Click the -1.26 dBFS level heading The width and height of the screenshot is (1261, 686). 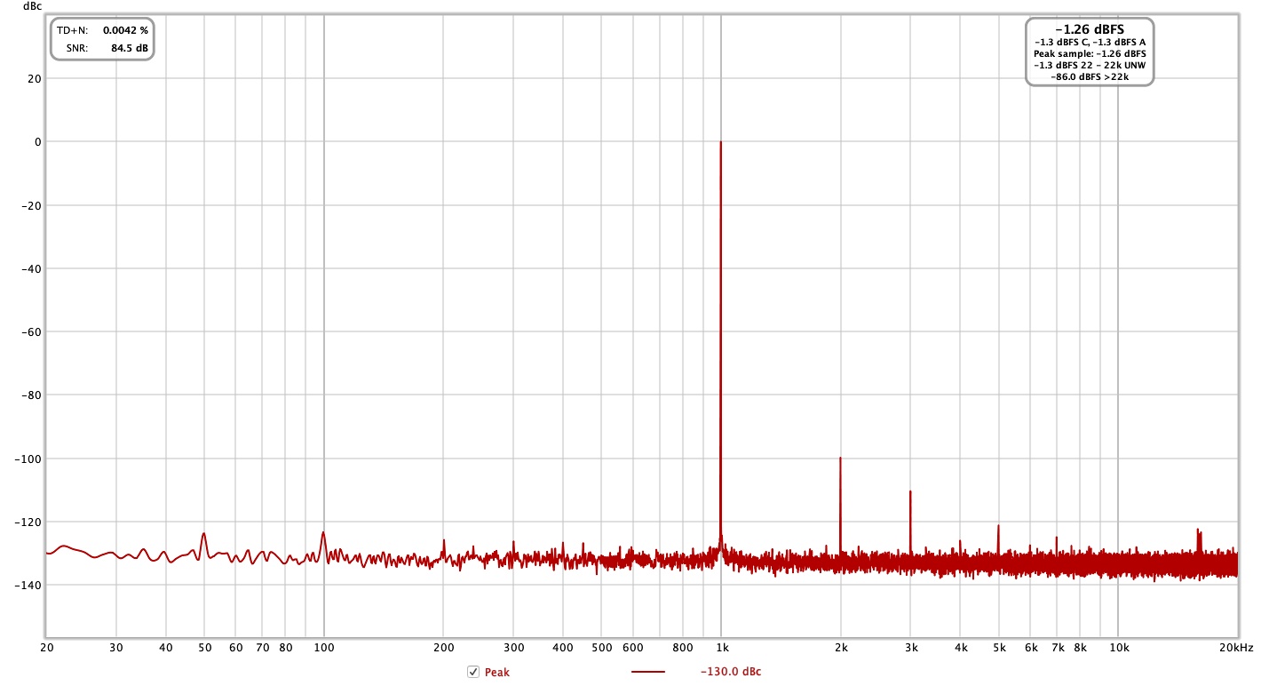click(1090, 29)
